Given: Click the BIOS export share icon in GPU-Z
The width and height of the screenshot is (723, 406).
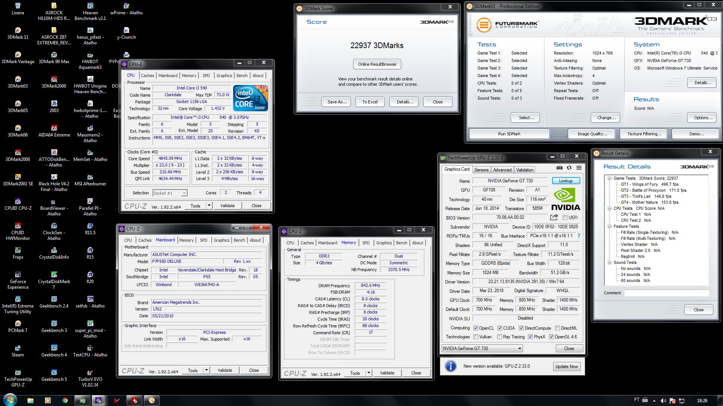Looking at the screenshot, I should tap(554, 217).
